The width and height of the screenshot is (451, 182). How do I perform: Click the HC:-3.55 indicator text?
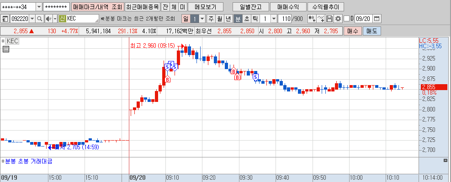[430, 46]
